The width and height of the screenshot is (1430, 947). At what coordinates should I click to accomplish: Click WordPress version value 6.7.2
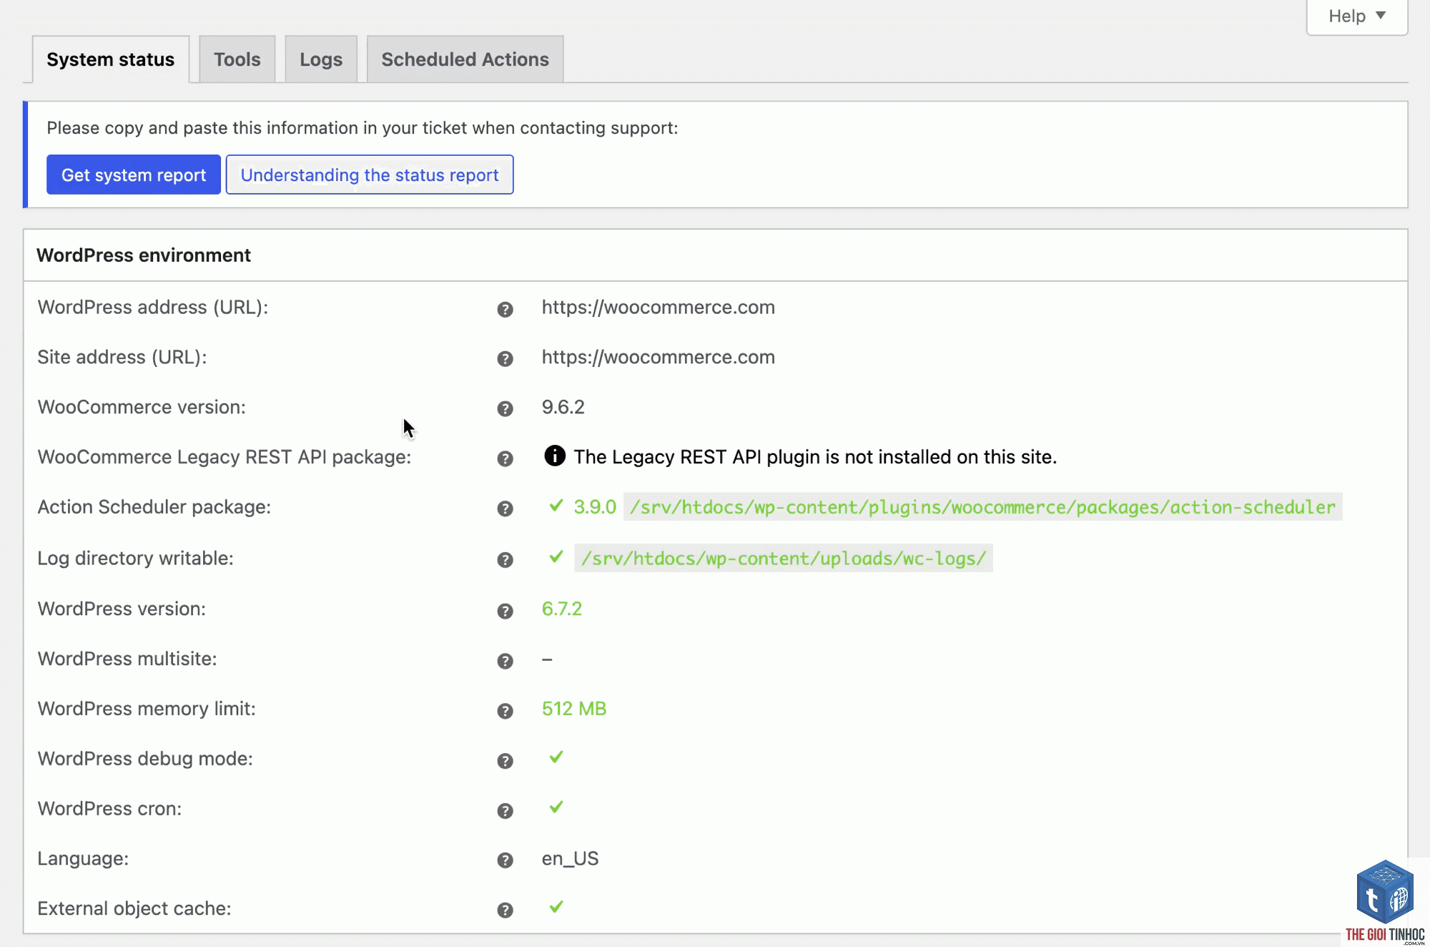click(562, 609)
